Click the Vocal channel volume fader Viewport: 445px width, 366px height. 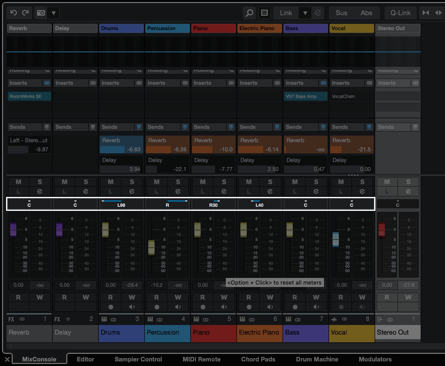coord(336,239)
